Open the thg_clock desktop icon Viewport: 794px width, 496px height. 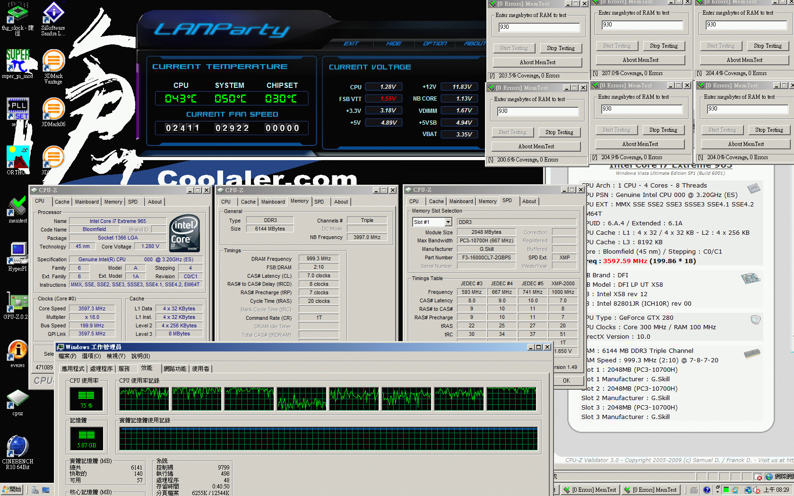(x=17, y=19)
